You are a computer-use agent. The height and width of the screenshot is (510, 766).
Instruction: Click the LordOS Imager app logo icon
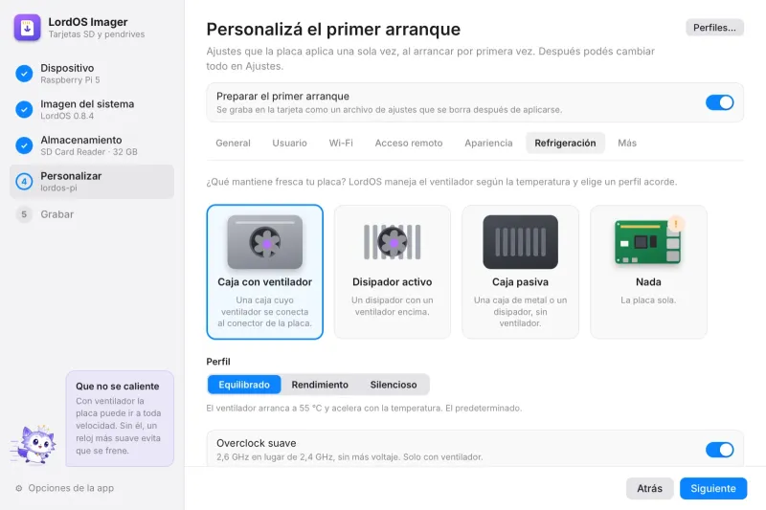[x=28, y=28]
